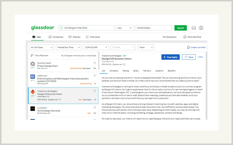The image size is (233, 145).
Task: Open the $19K-$134K salary range dropdown
Action: tap(96, 47)
